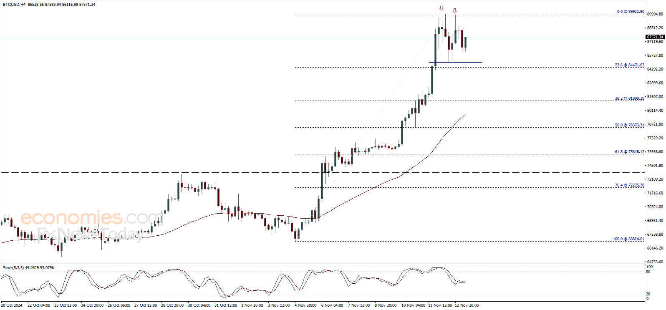666x310 pixels.
Task: Click the BTCUSD,H4 chart title
Action: pos(13,5)
